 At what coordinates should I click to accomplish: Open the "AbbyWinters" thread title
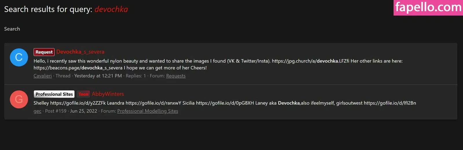[x=108, y=94]
